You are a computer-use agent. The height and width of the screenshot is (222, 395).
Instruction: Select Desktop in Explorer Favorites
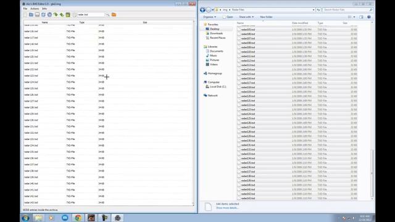coord(214,29)
